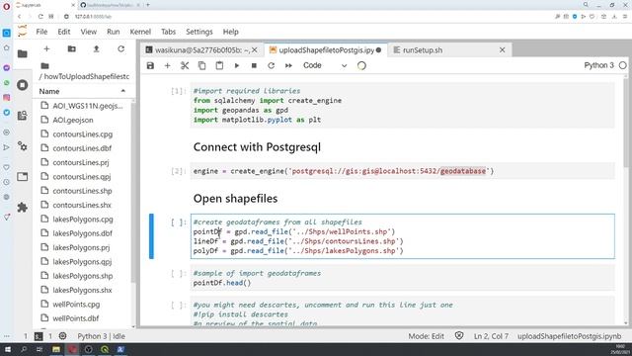Open the Kernel menu
This screenshot has width=632, height=356.
(140, 32)
